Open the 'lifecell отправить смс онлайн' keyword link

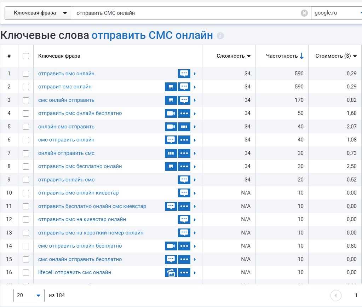(75, 273)
